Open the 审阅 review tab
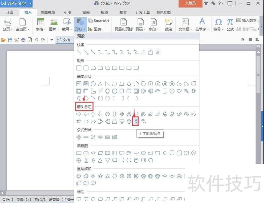This screenshot has width=264, height=203. point(86,12)
